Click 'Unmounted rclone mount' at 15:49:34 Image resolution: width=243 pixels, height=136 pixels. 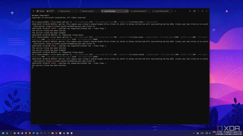tap(73, 35)
